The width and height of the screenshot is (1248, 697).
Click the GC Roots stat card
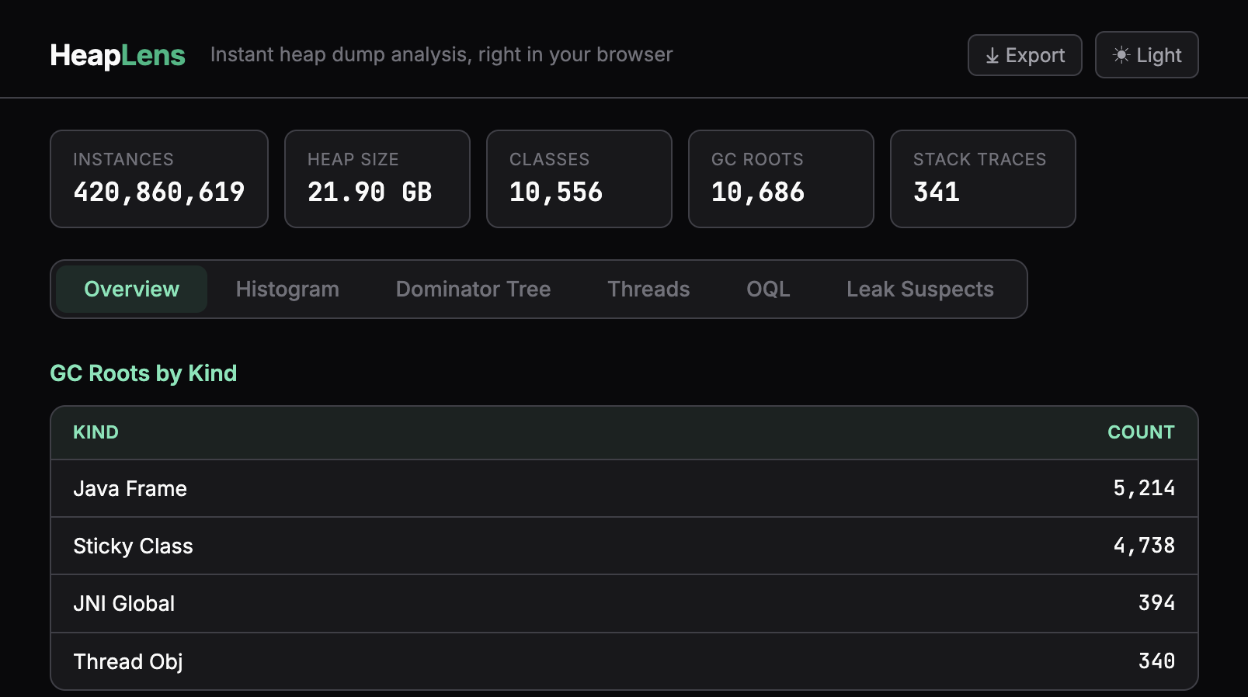(780, 179)
